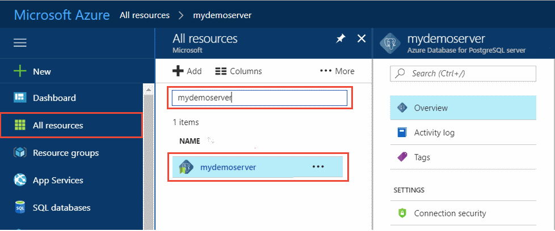
Task: Click Microsoft Azure logo text
Action: (x=62, y=15)
